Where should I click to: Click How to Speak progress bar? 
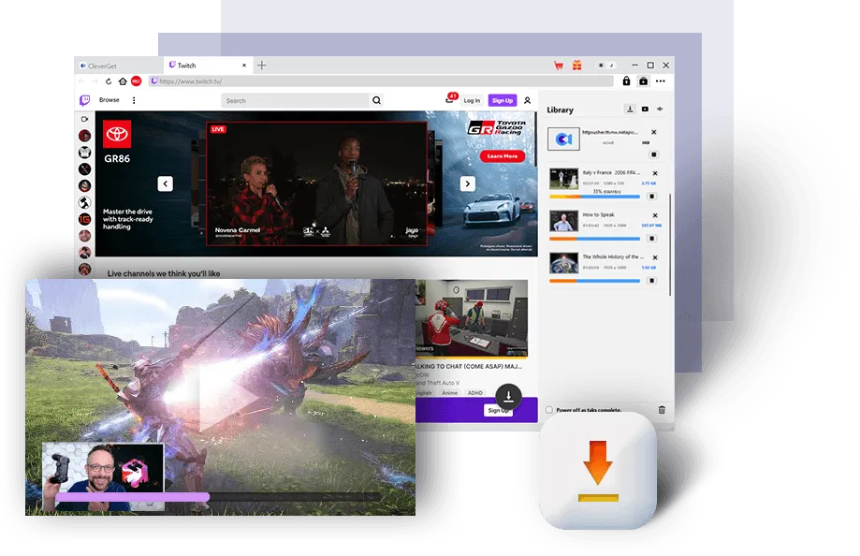coord(594,239)
